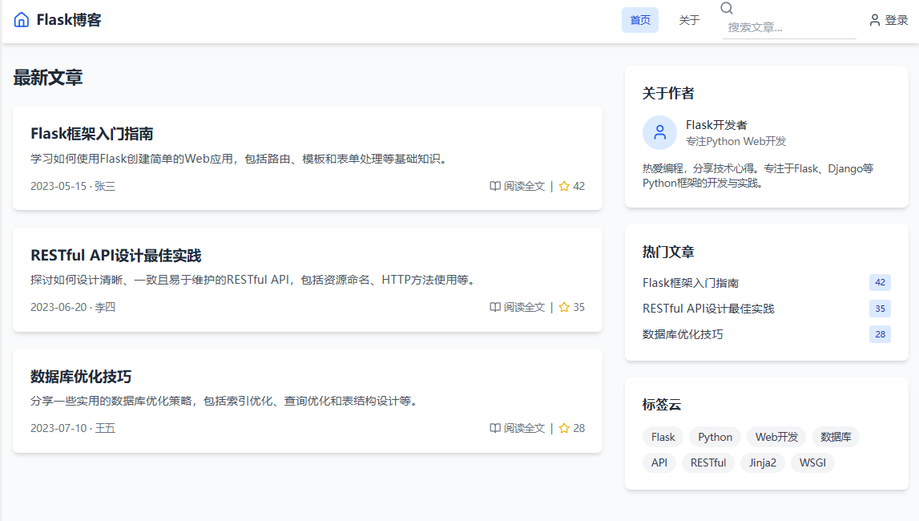
Task: Click 阅读全文 on the 数据库优化技巧 card
Action: (524, 428)
